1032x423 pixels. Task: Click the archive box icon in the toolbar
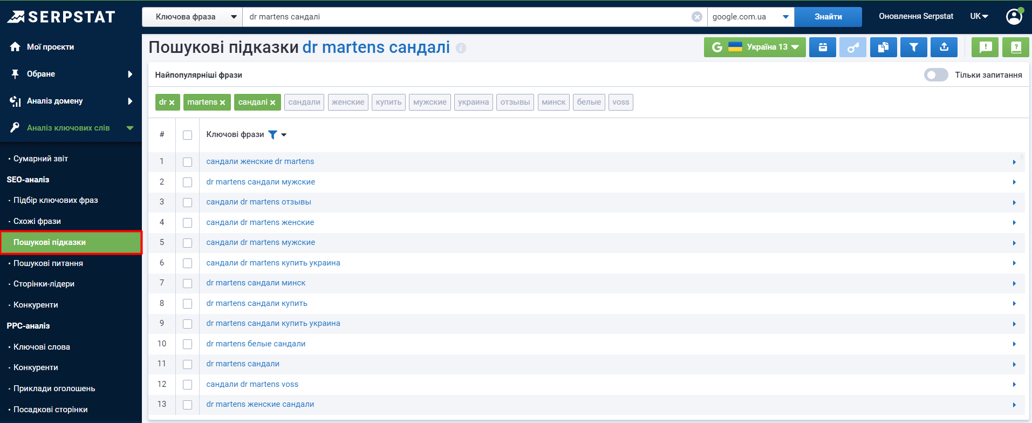click(x=823, y=47)
